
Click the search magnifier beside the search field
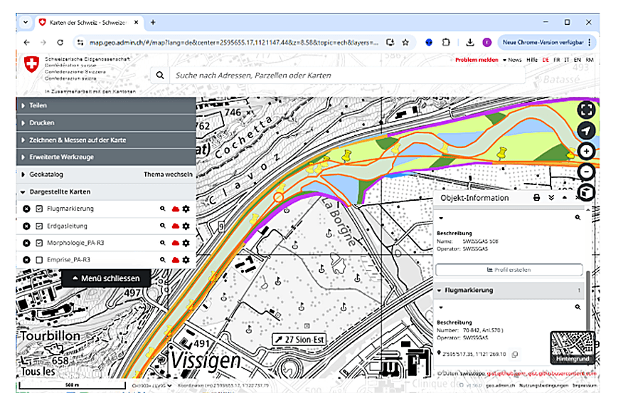160,75
